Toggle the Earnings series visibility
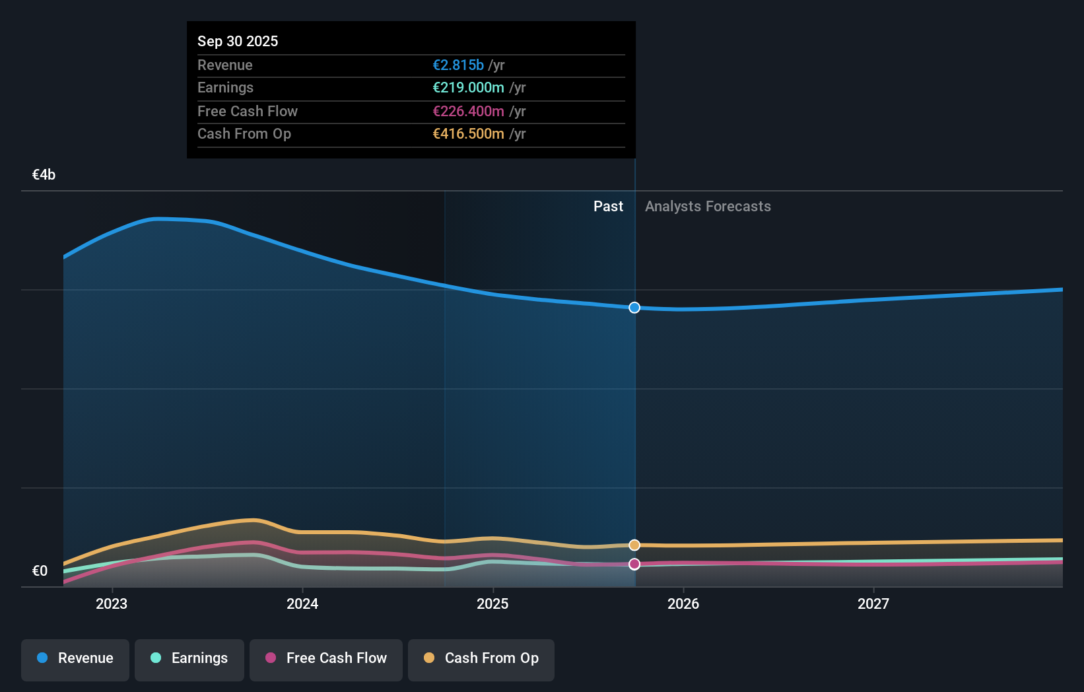The height and width of the screenshot is (692, 1084). point(189,658)
